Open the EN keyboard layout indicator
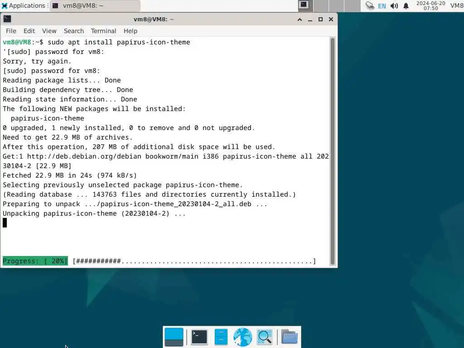 click(382, 6)
